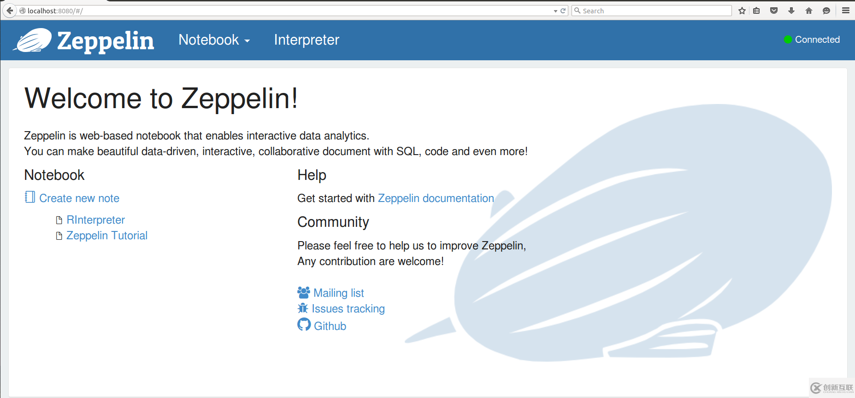Click the Create new note link
This screenshot has height=398, width=855.
click(x=79, y=198)
